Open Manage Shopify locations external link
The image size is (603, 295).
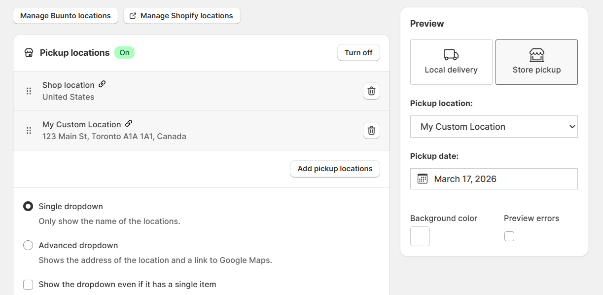[181, 16]
